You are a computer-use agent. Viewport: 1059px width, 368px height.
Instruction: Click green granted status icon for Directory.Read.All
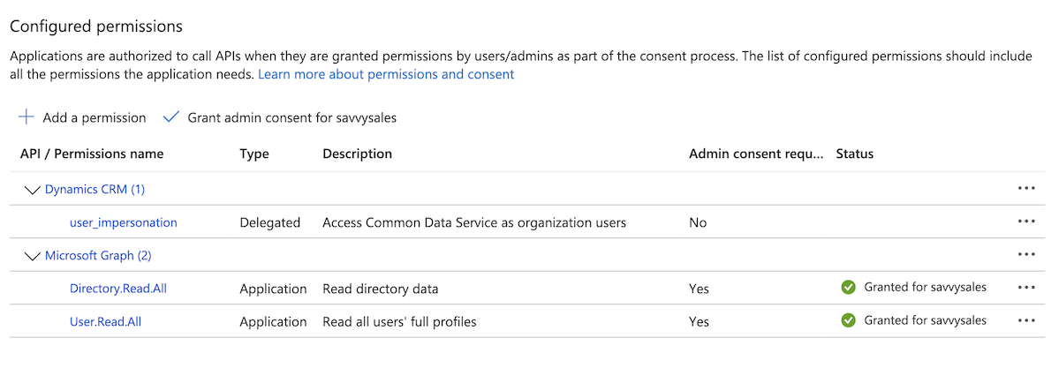point(849,288)
